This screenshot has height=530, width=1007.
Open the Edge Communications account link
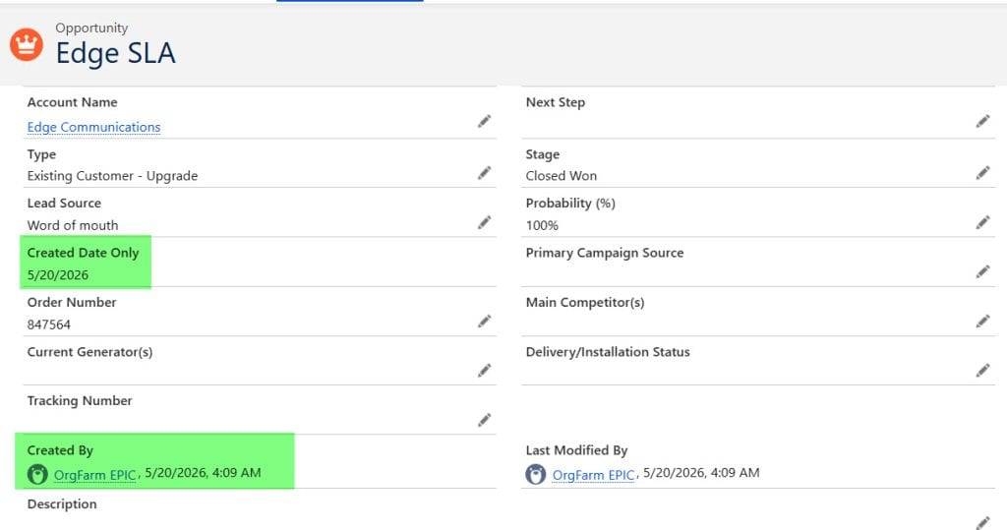pos(93,127)
